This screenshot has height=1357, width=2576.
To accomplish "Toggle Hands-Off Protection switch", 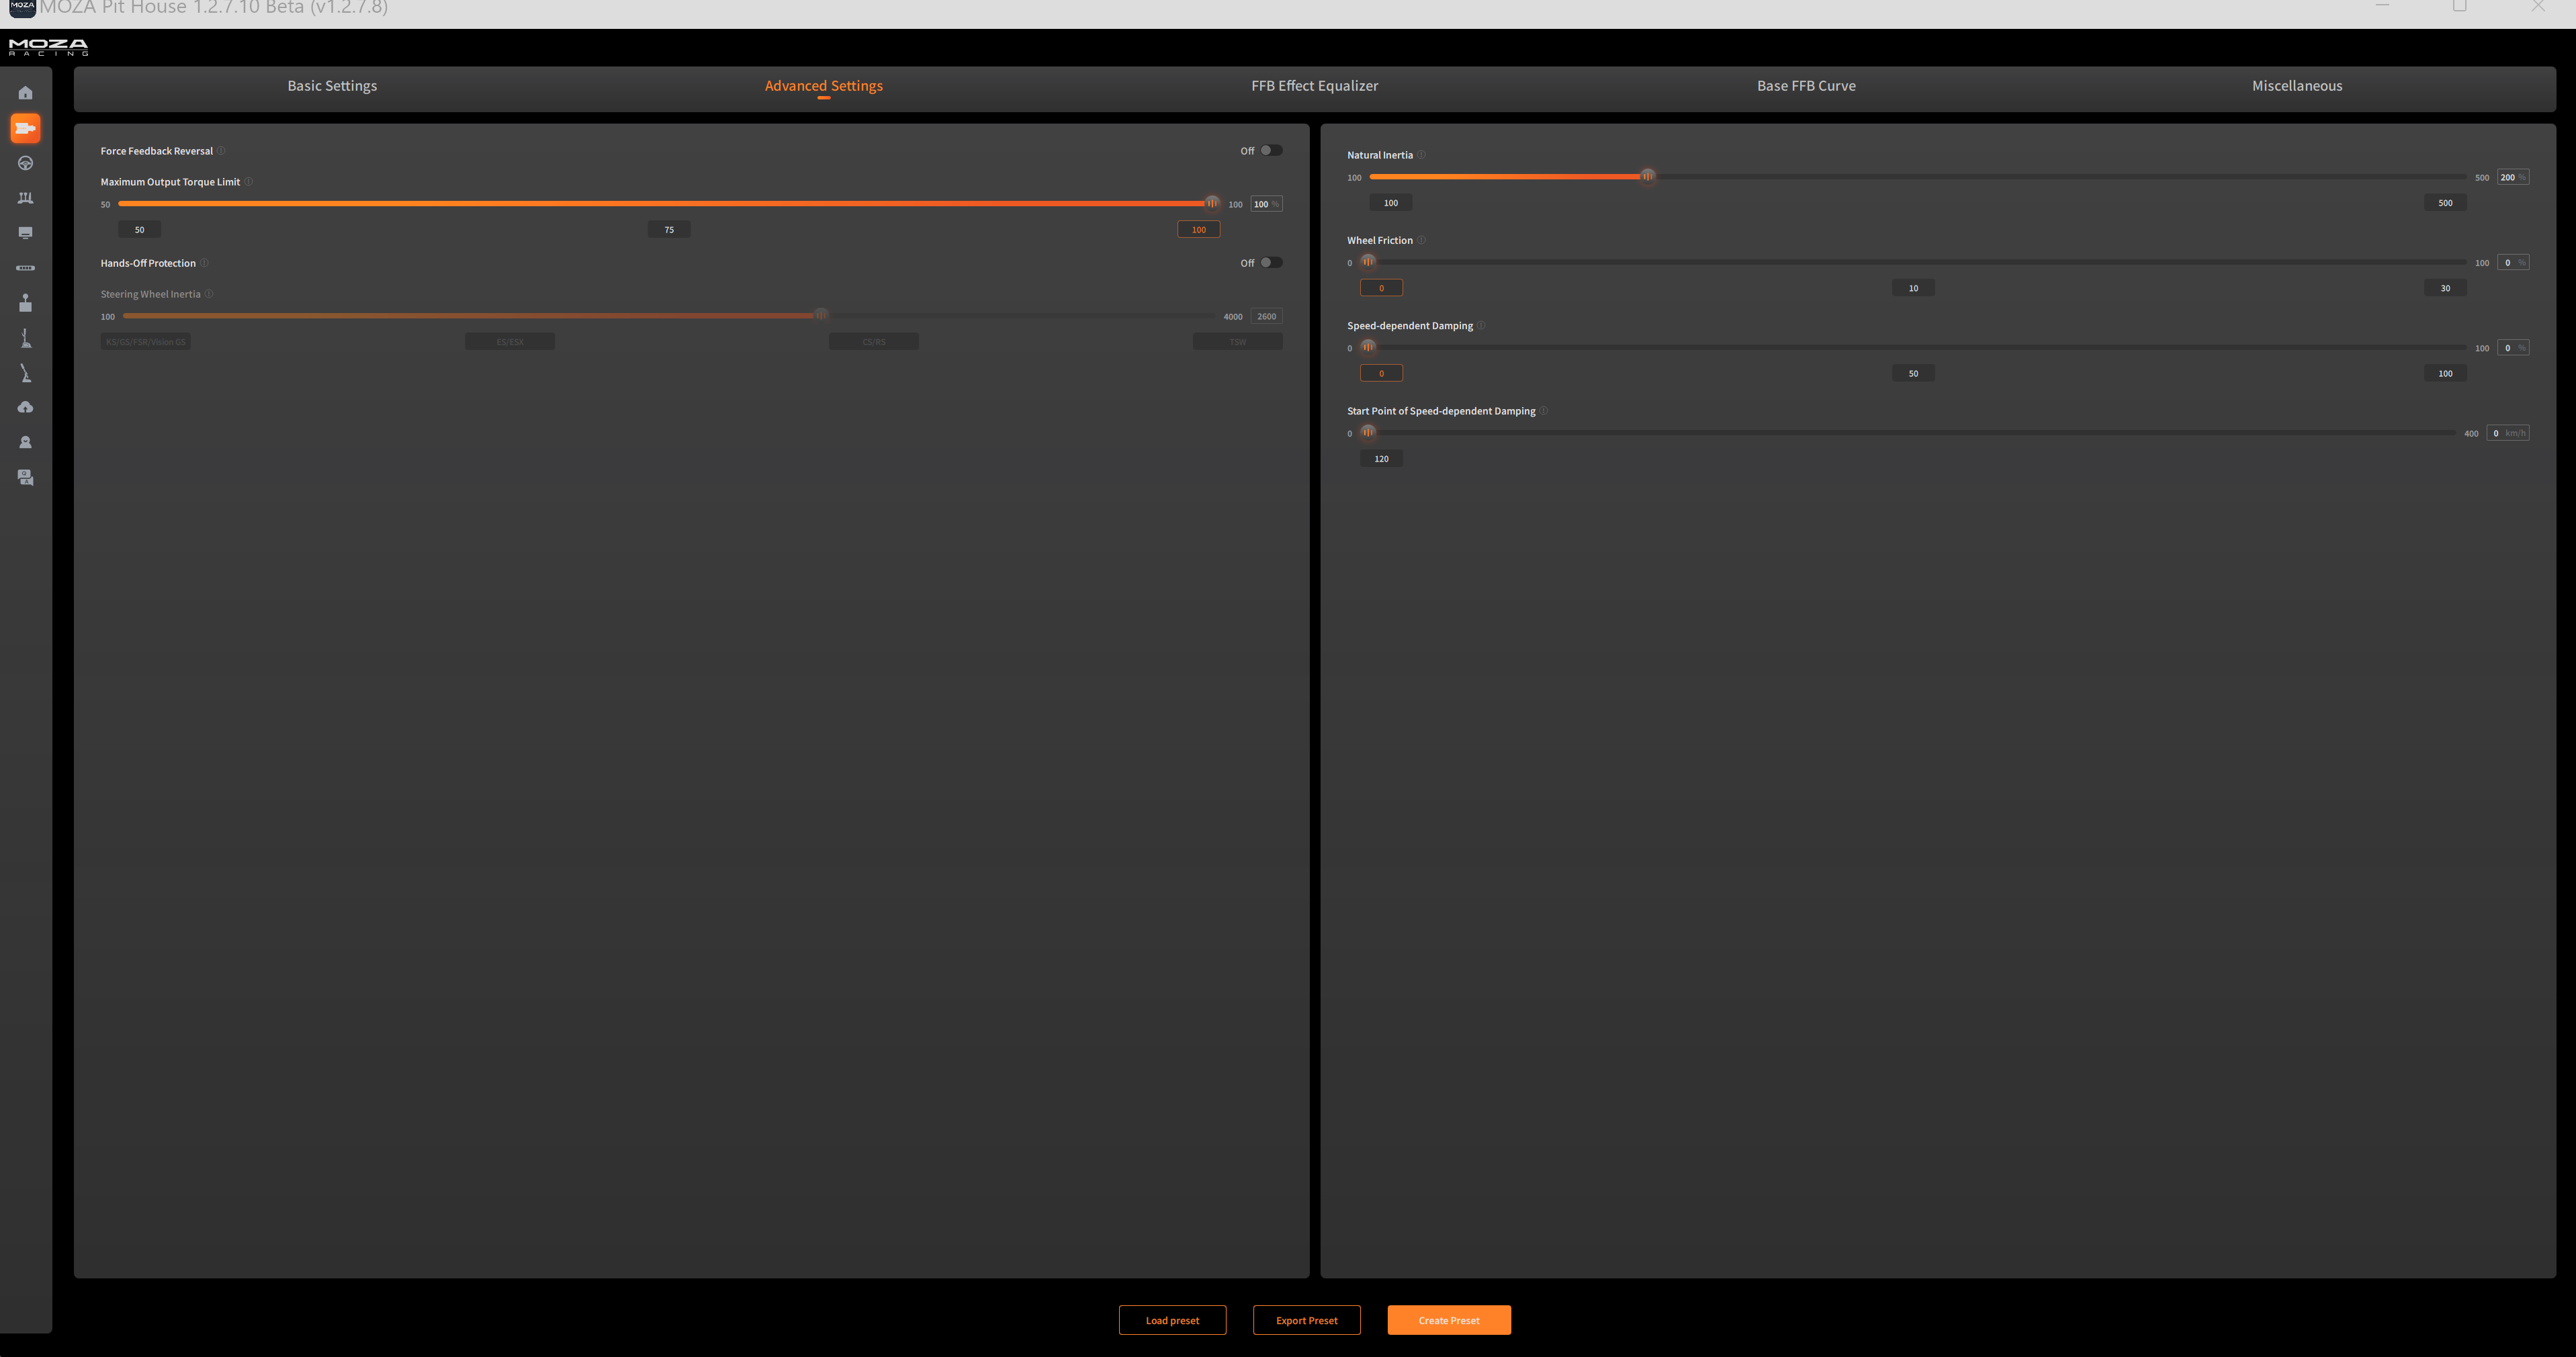I will [1270, 263].
